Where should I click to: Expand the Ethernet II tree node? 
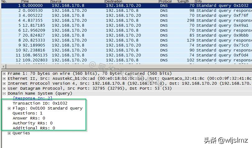[x=4, y=78]
